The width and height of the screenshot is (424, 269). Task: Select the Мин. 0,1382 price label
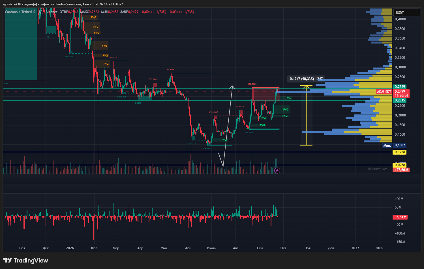[x=394, y=145]
